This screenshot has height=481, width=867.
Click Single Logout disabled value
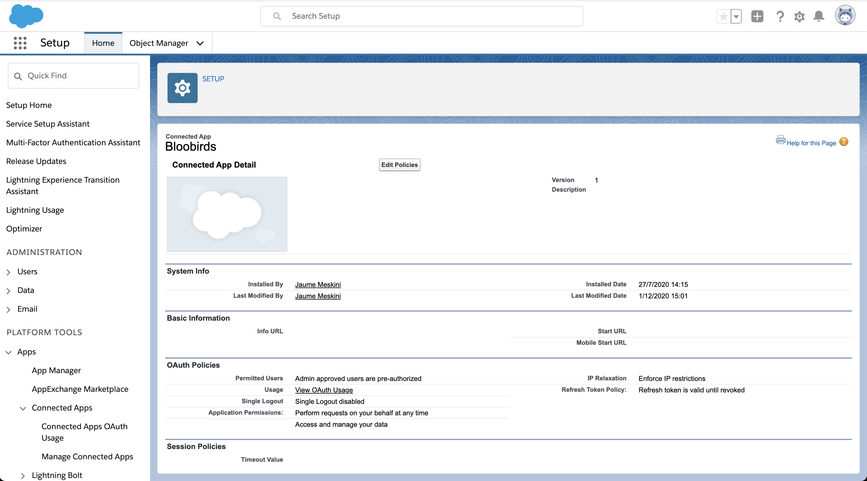330,401
